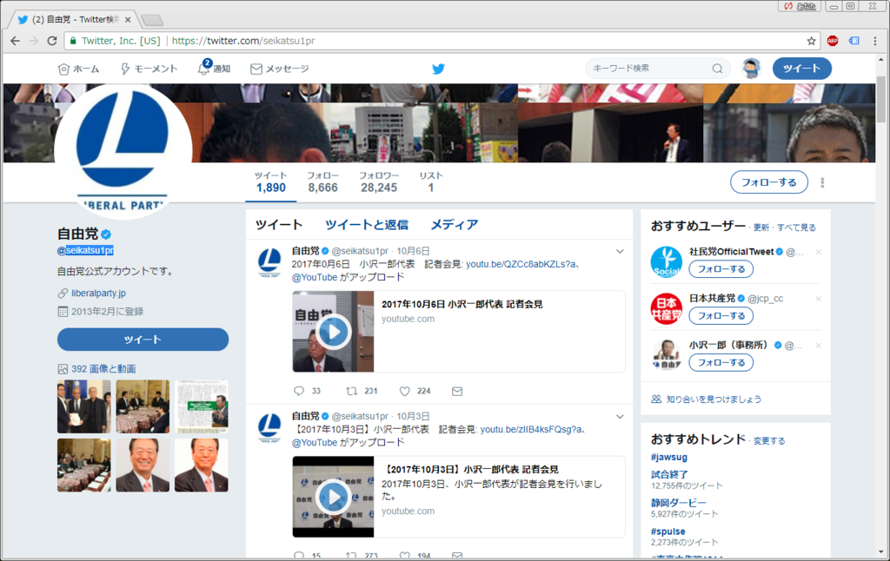Open the #jawsug trend

(x=669, y=457)
